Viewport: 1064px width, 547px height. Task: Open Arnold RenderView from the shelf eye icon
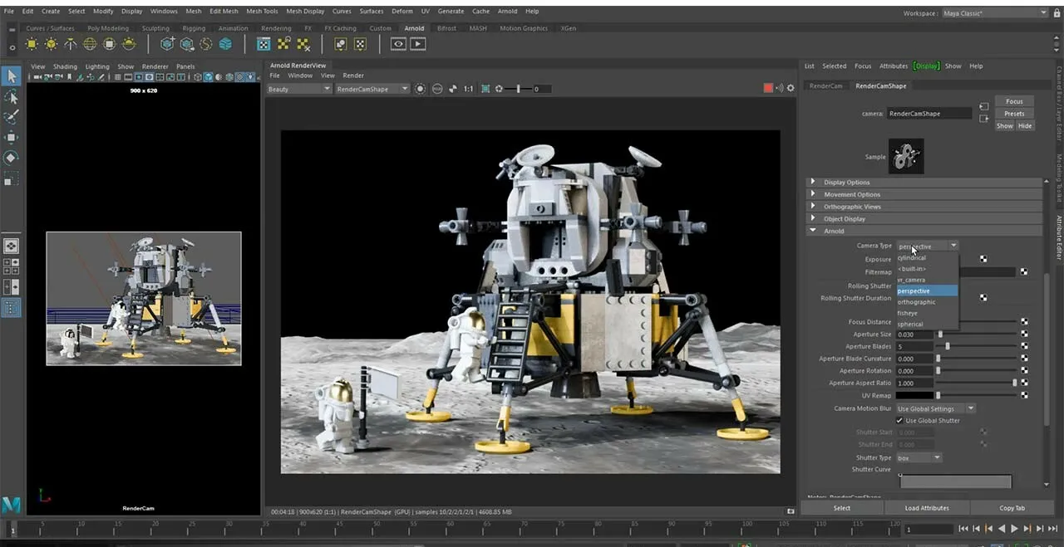[x=399, y=44]
